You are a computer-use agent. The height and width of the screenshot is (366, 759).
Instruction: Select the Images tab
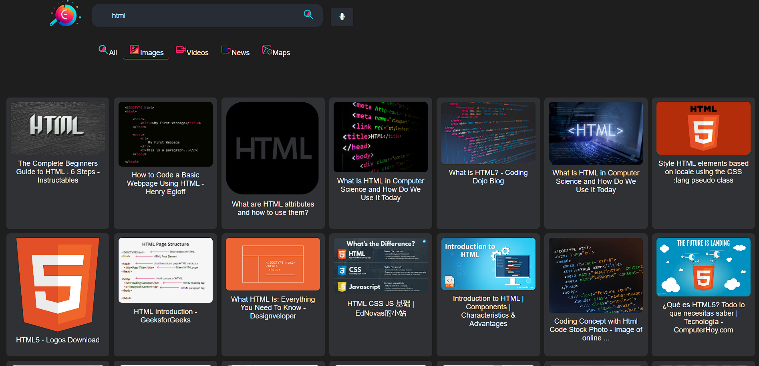tap(146, 51)
